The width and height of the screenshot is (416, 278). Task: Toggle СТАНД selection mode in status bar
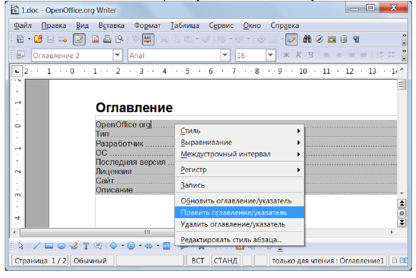tap(226, 261)
